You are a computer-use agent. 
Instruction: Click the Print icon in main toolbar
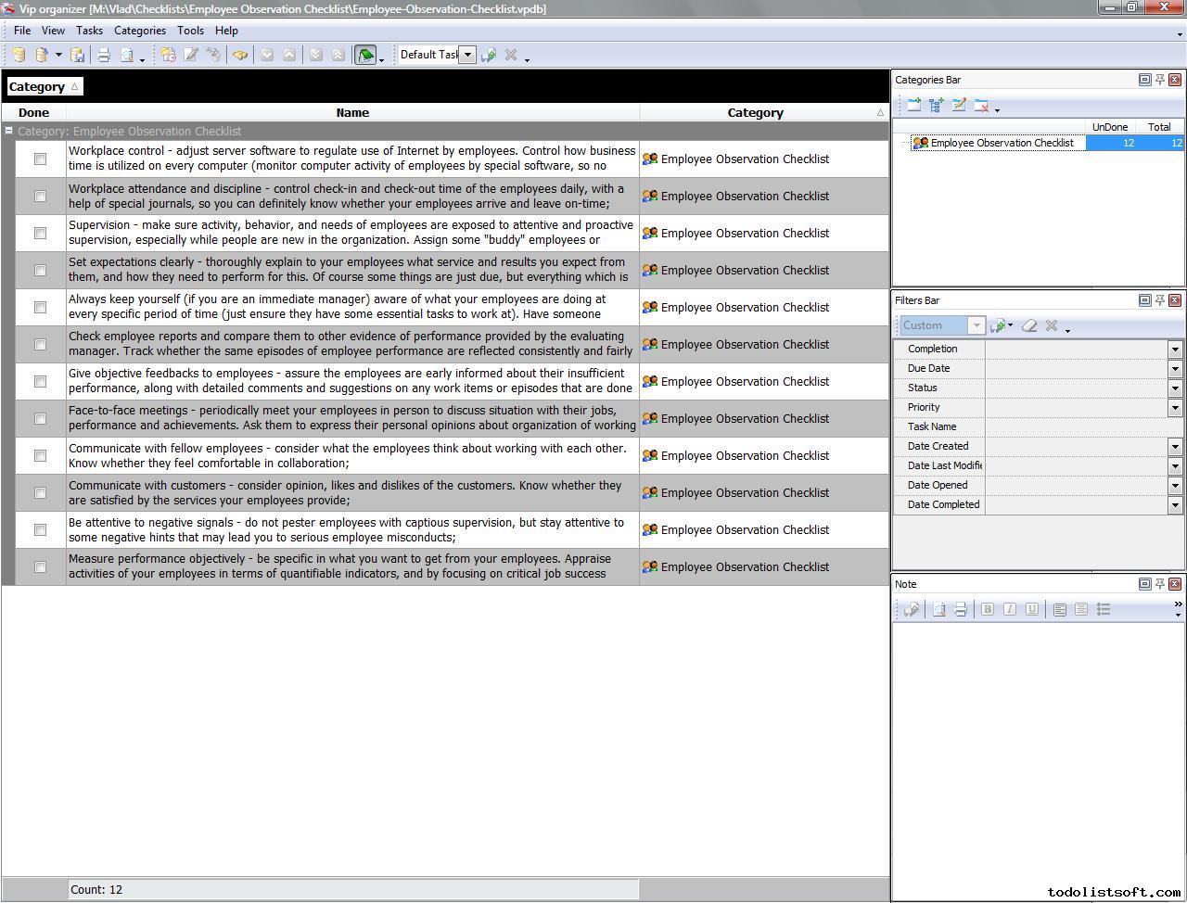pyautogui.click(x=104, y=56)
